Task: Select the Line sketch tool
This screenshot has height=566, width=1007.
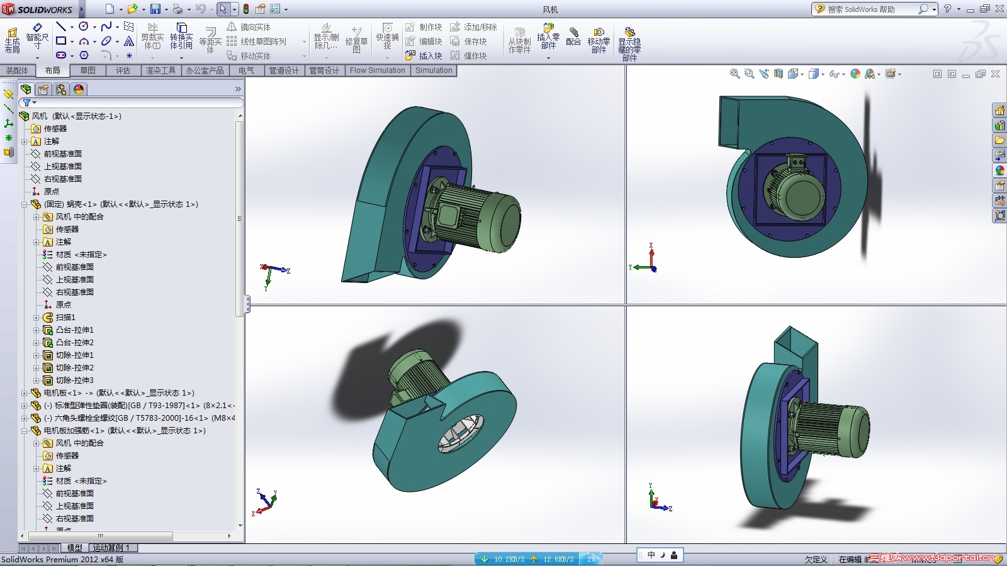Action: [x=61, y=26]
